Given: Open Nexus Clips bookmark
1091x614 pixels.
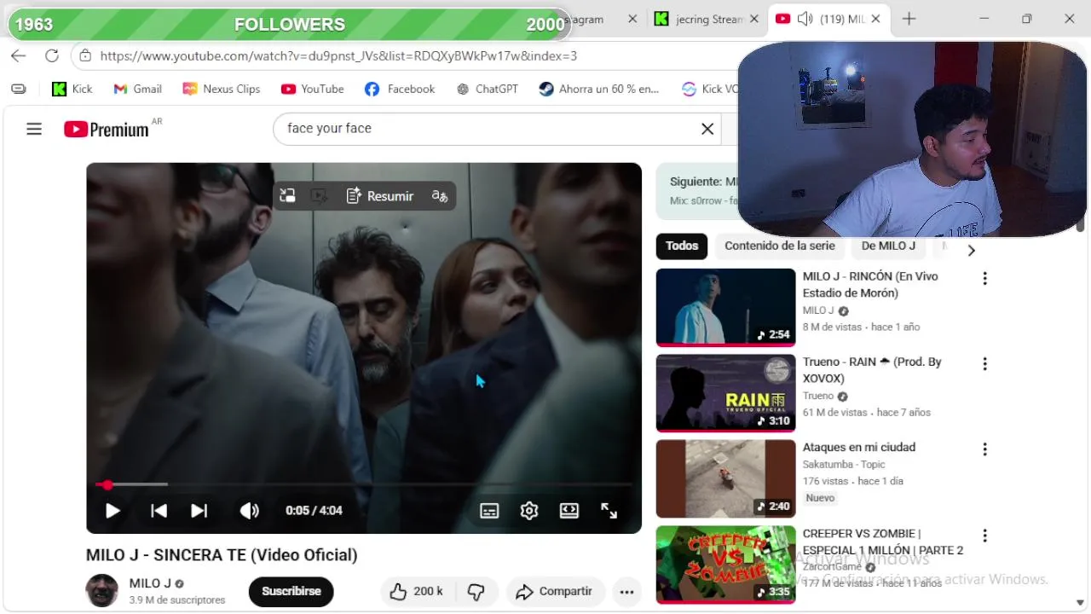Looking at the screenshot, I should [x=222, y=89].
